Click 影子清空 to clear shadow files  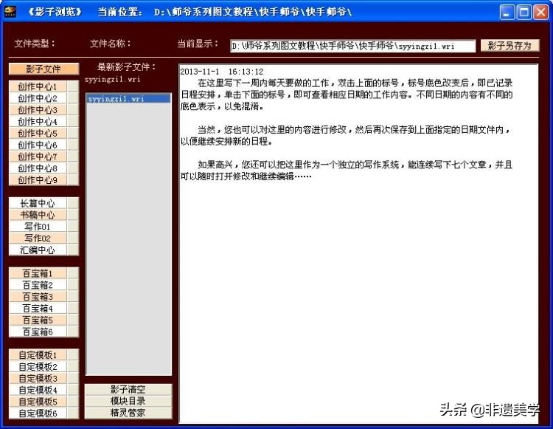tap(128, 389)
